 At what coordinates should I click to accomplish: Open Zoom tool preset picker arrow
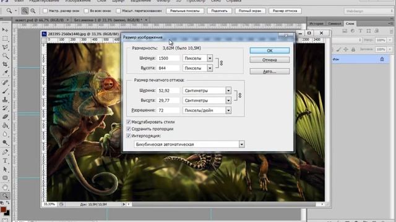pos(15,11)
